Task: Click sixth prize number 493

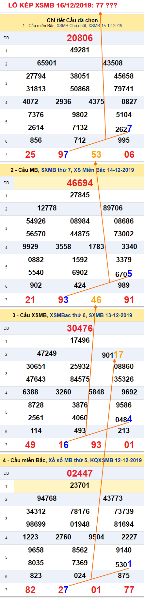Action: tap(80, 430)
